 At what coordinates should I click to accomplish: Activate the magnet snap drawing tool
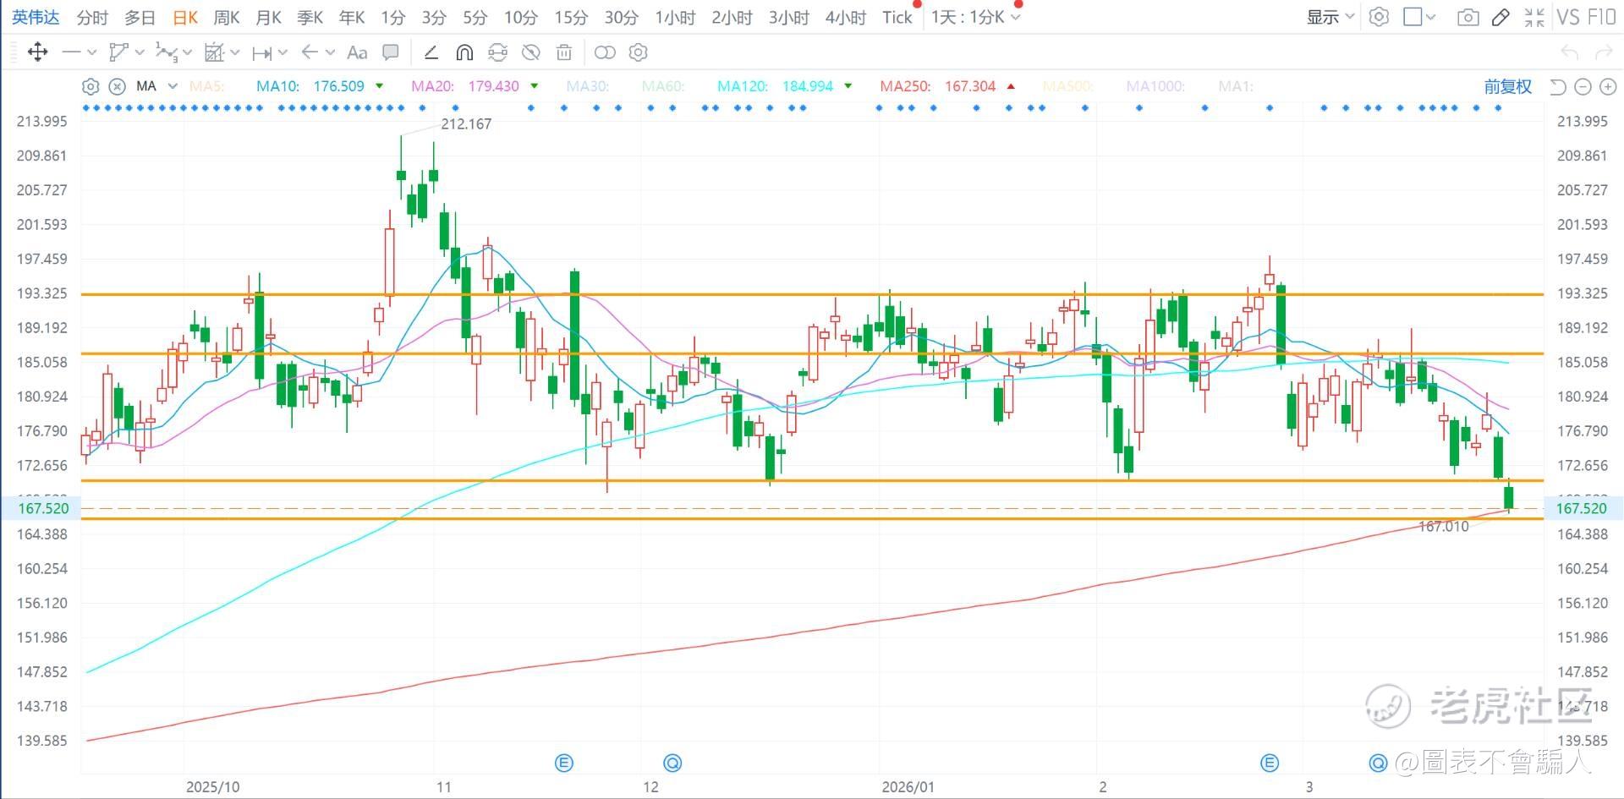pyautogui.click(x=464, y=52)
